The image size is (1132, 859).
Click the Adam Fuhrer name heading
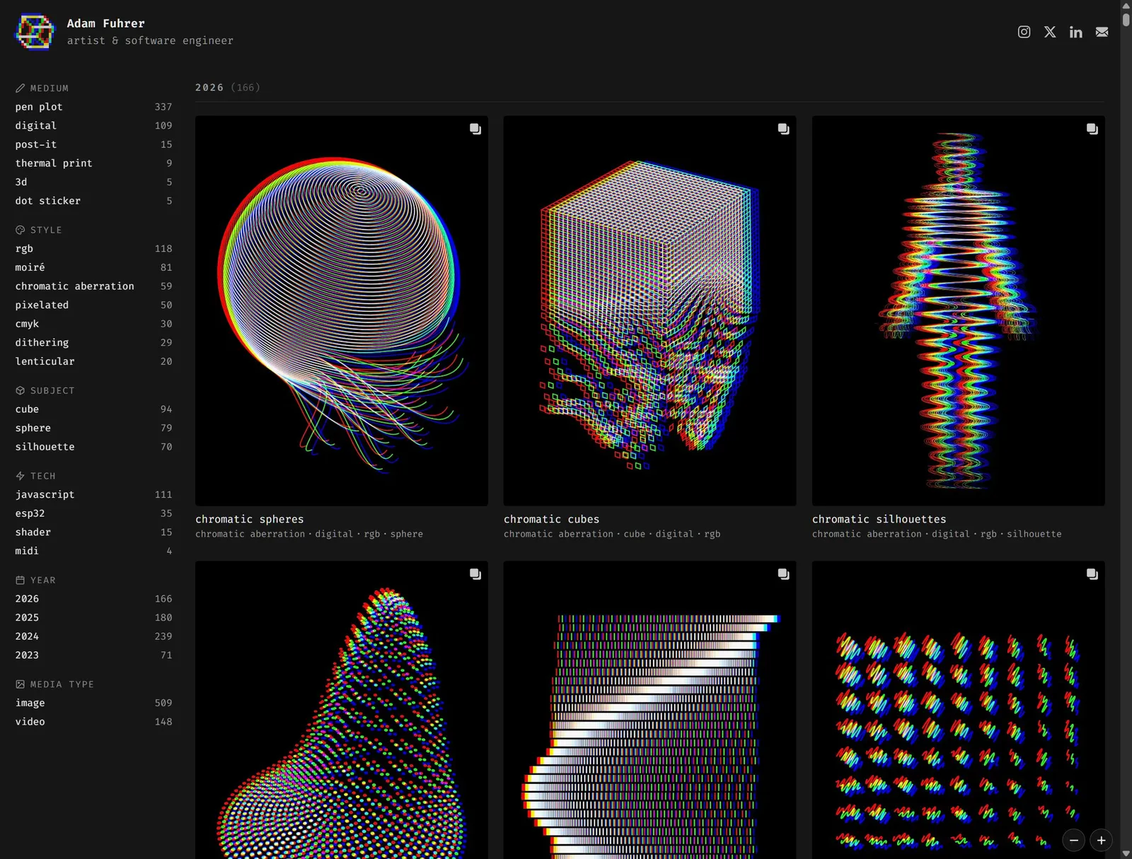pyautogui.click(x=106, y=23)
